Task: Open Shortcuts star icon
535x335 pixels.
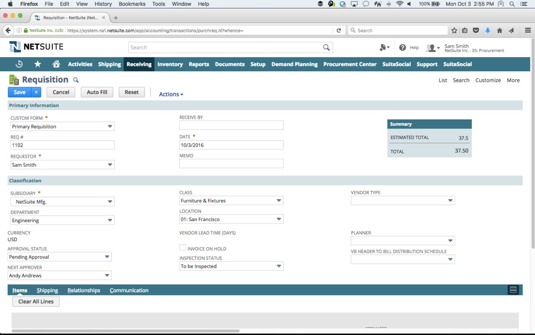Action: point(38,64)
